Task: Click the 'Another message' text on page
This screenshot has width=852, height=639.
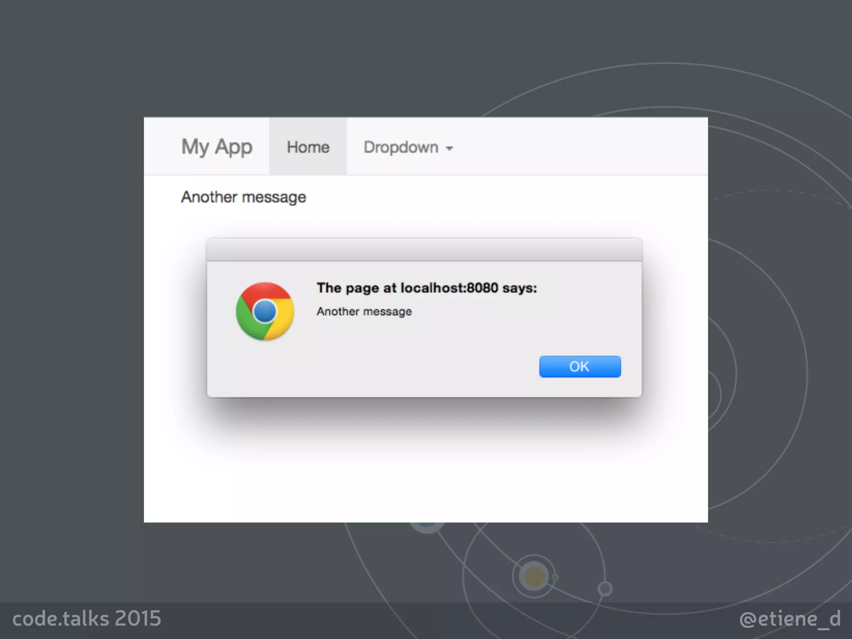Action: click(243, 197)
